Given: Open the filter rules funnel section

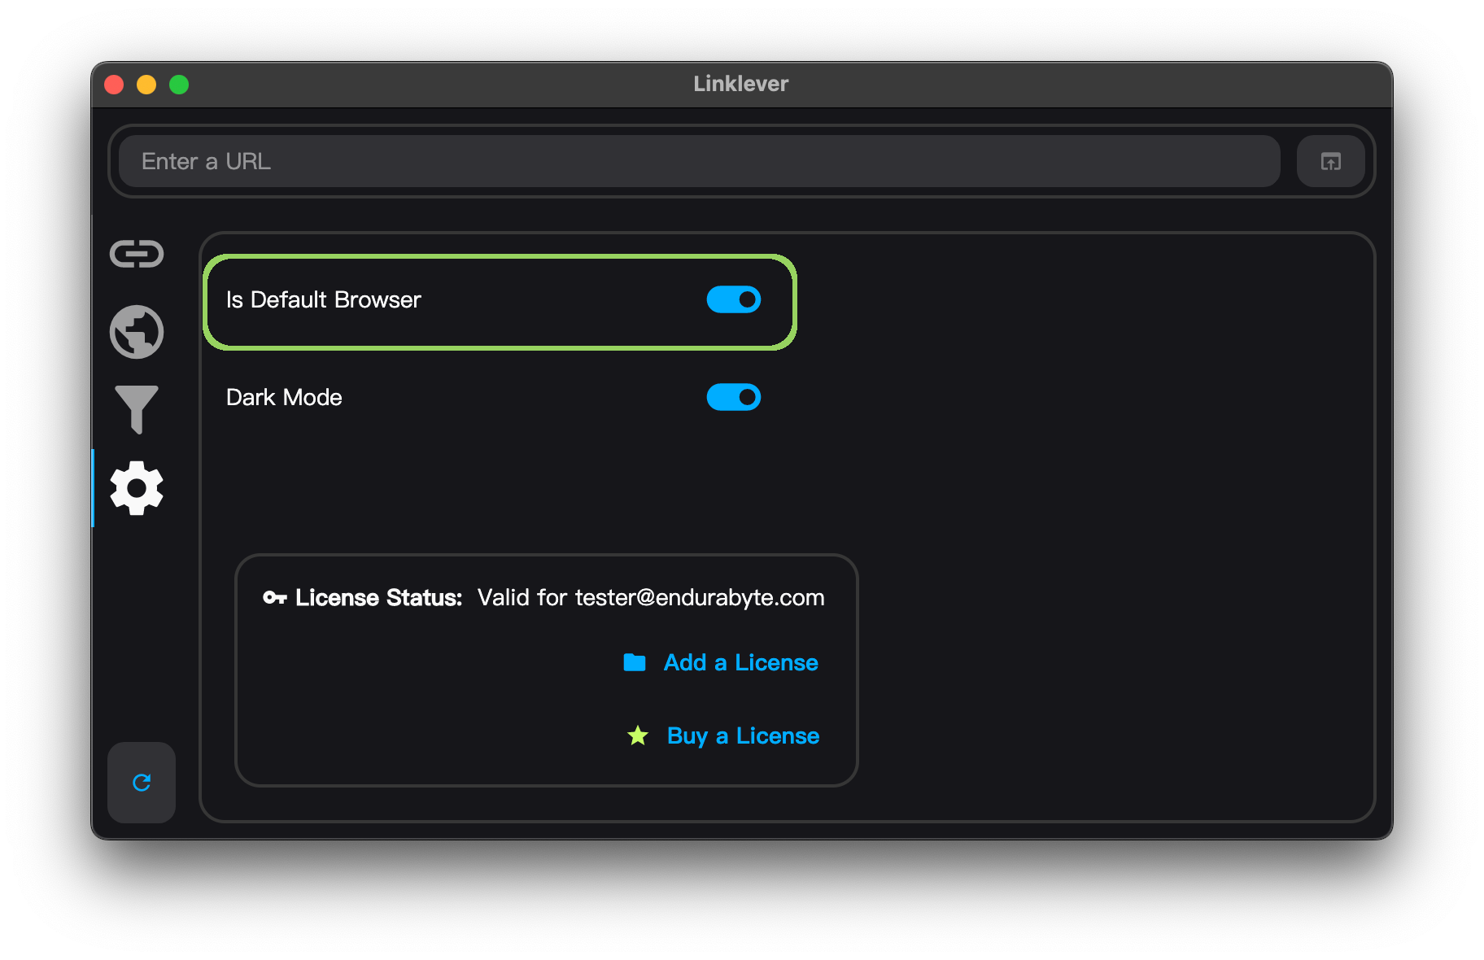Looking at the screenshot, I should pyautogui.click(x=137, y=409).
